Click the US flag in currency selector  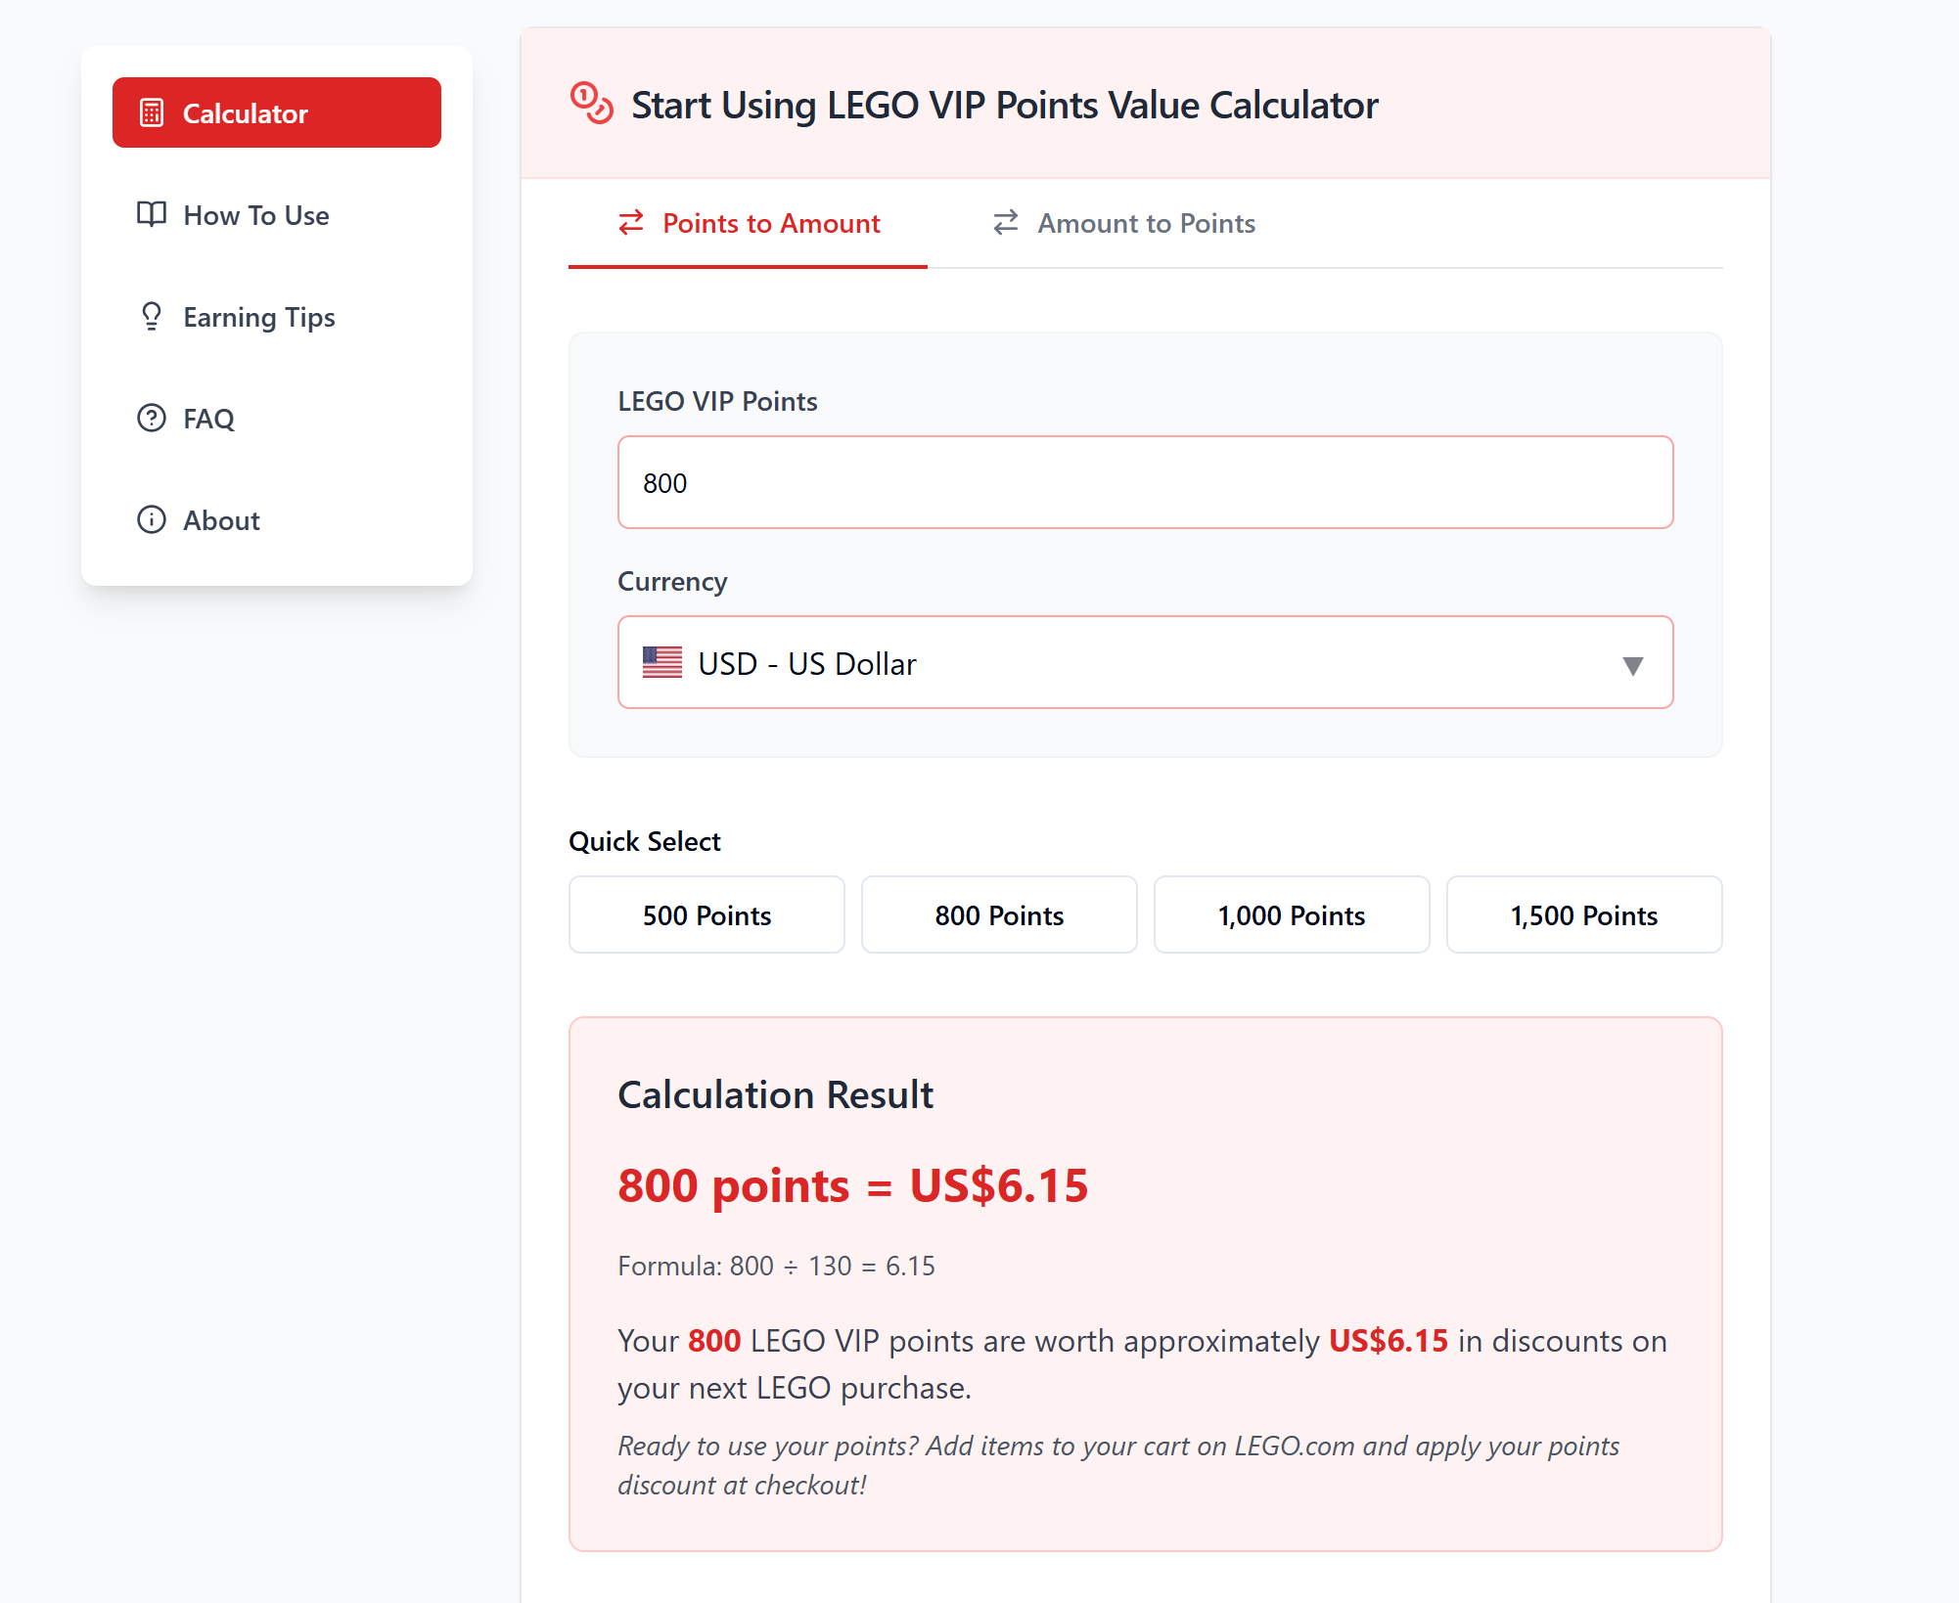(x=662, y=662)
